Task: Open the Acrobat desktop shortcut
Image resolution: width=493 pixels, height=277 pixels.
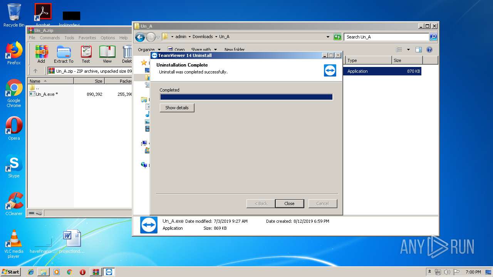Action: point(43,15)
